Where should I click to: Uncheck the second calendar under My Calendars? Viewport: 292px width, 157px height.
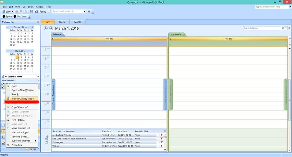pyautogui.click(x=3, y=87)
